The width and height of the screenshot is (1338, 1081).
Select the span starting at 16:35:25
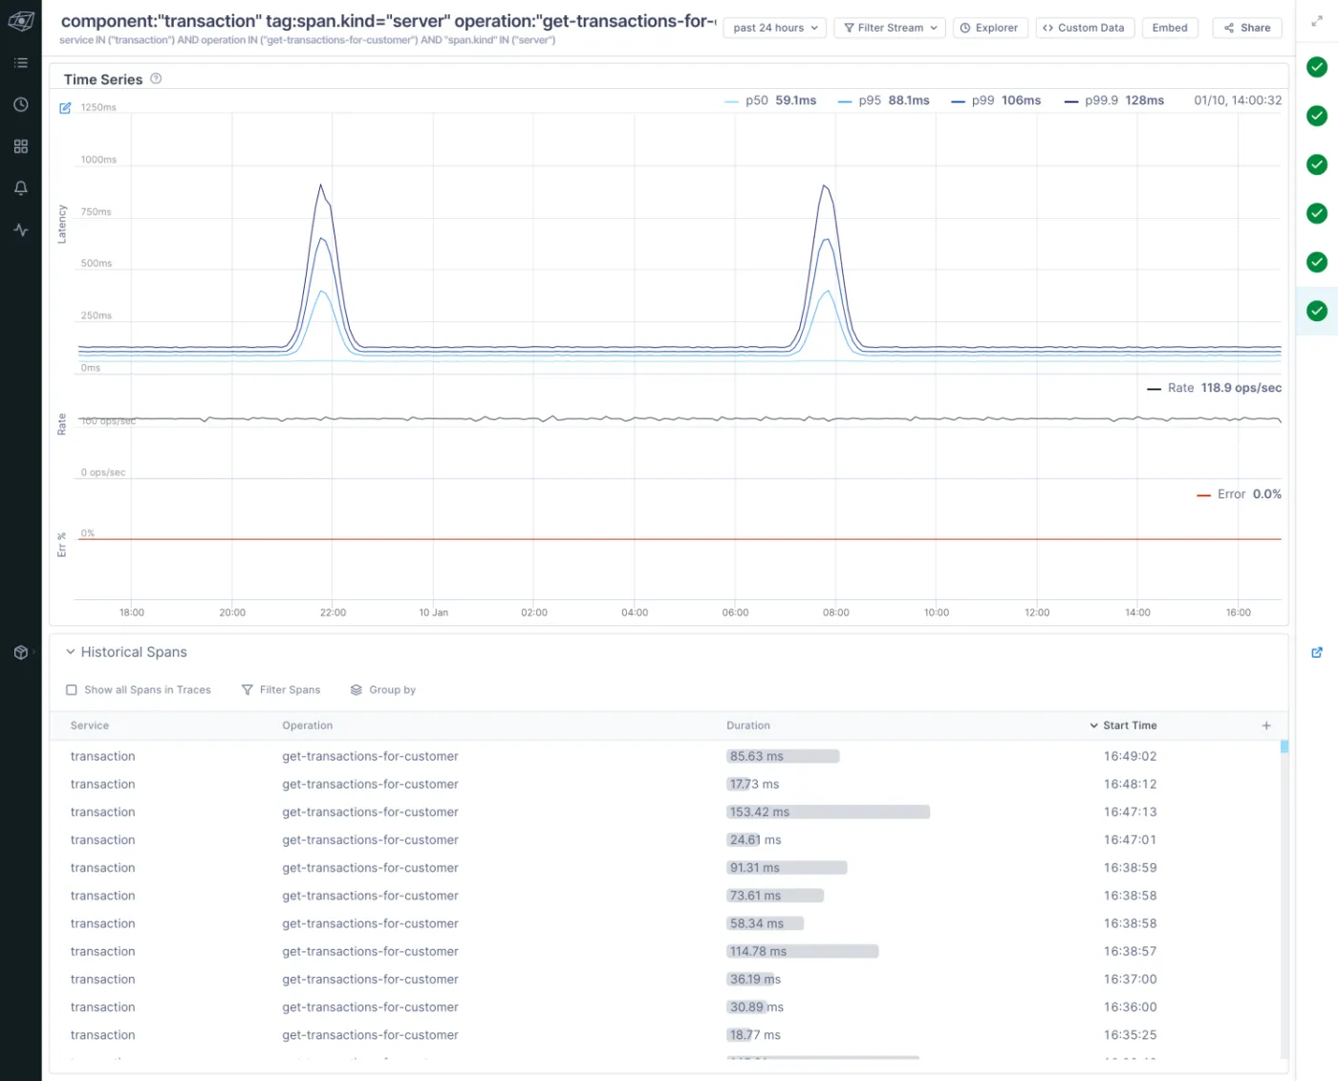(665, 1035)
